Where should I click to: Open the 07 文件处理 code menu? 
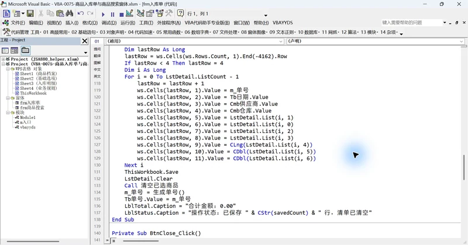click(x=225, y=32)
